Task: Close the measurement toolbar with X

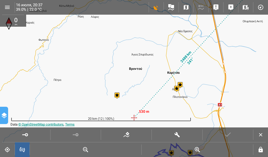Action: click(x=261, y=135)
